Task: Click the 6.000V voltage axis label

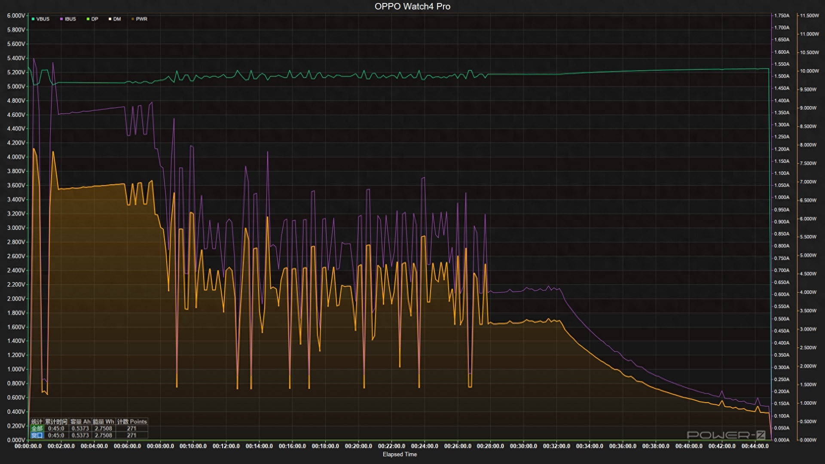Action: (x=16, y=15)
